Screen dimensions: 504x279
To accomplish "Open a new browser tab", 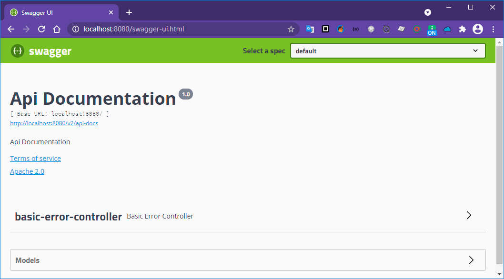I will [129, 12].
